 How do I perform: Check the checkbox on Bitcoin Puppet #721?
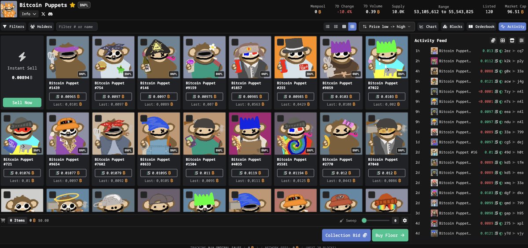[7, 118]
